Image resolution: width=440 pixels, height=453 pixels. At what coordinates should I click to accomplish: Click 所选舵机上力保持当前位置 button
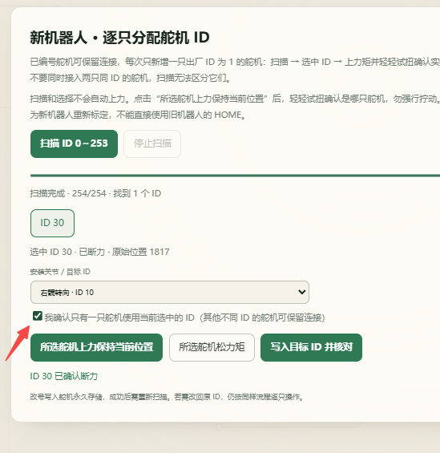(x=96, y=347)
